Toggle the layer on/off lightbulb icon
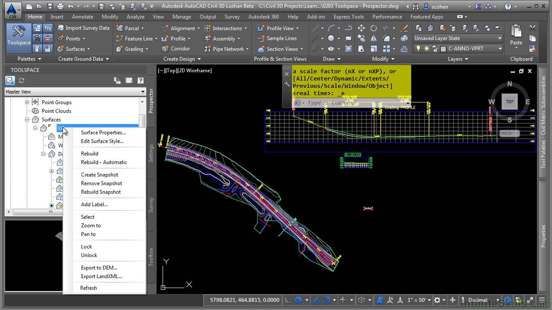 418,49
